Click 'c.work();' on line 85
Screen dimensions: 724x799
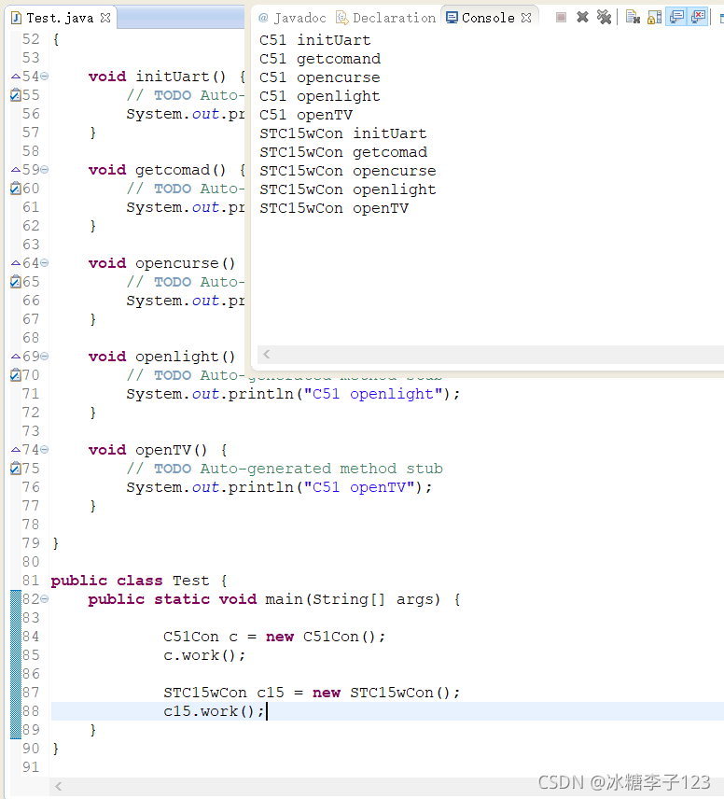[x=204, y=655]
